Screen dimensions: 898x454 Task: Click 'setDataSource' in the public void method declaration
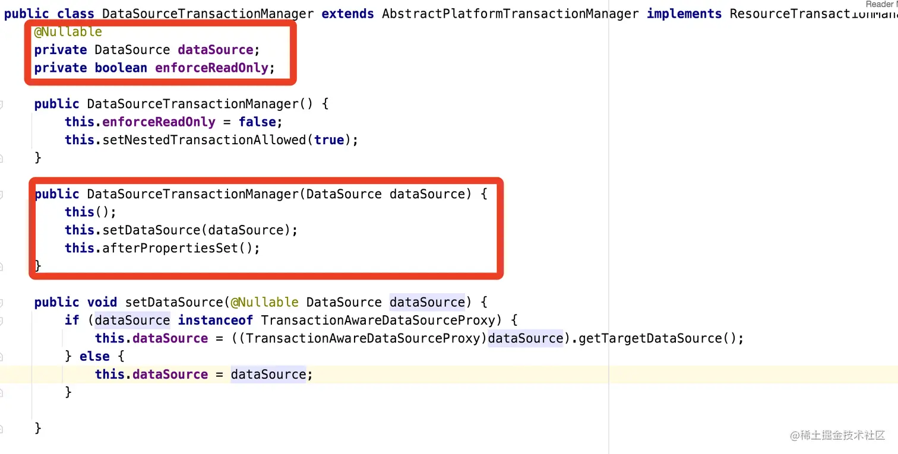coord(174,302)
